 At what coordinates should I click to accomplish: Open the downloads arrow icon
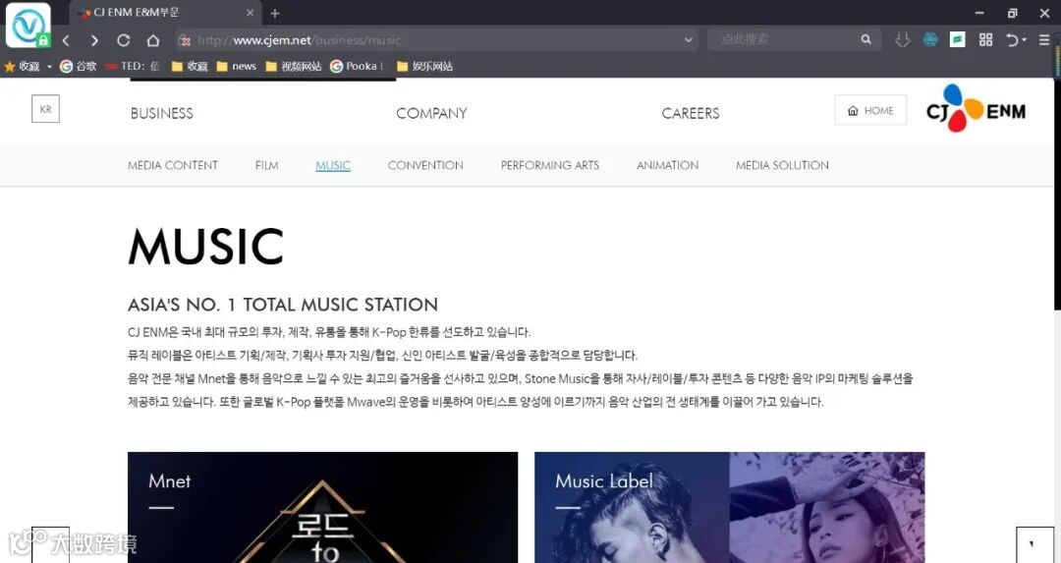(x=902, y=40)
